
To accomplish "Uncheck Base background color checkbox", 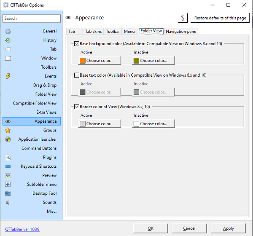I will (77, 44).
